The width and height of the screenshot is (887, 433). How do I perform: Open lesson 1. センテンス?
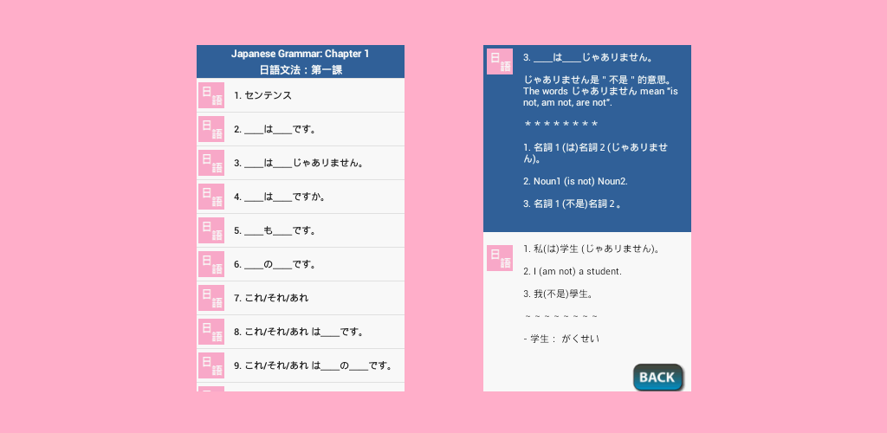(262, 95)
